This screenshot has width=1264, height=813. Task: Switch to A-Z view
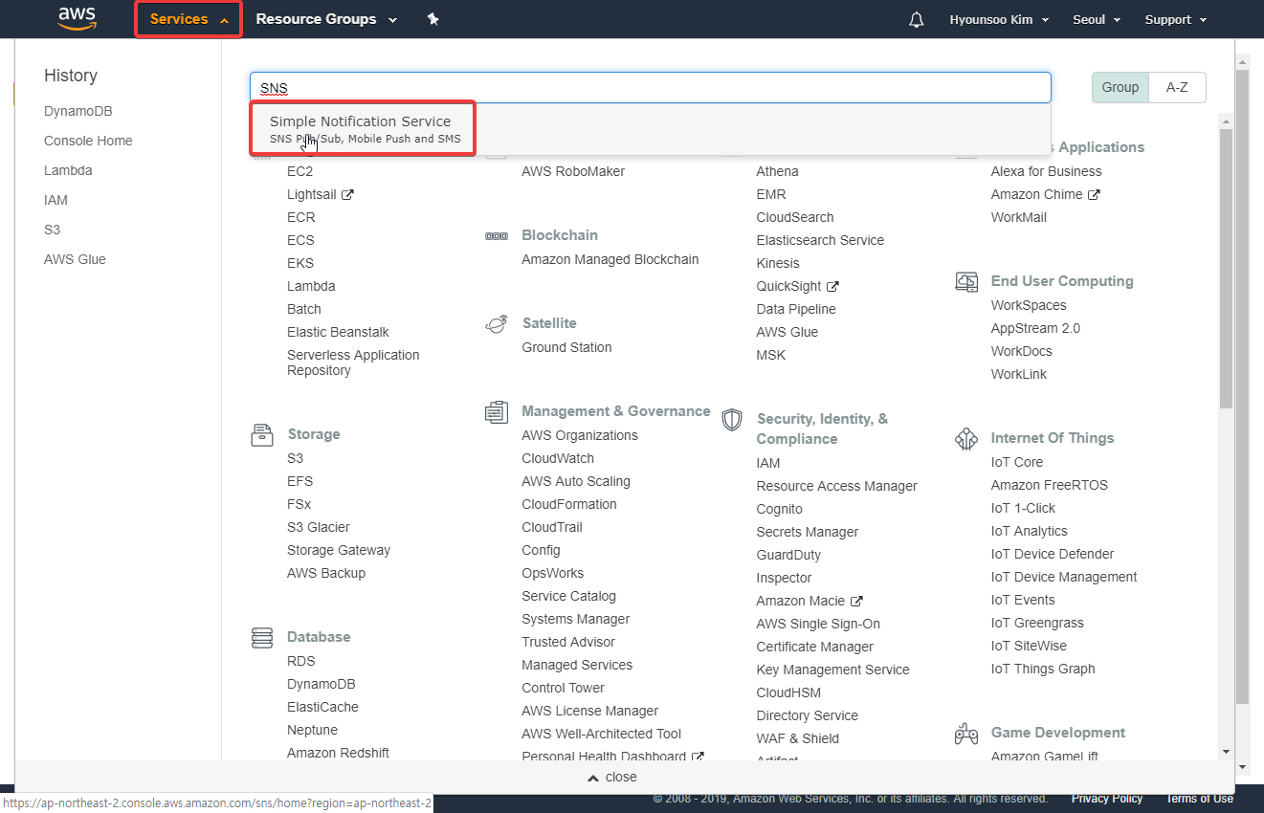(x=1177, y=87)
